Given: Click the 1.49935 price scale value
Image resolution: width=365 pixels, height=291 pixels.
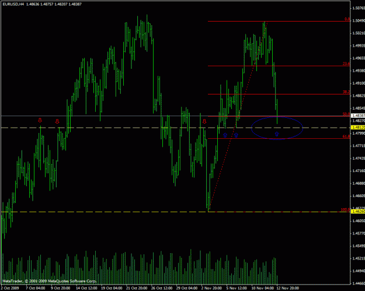Looking at the screenshot, I should (x=359, y=45).
